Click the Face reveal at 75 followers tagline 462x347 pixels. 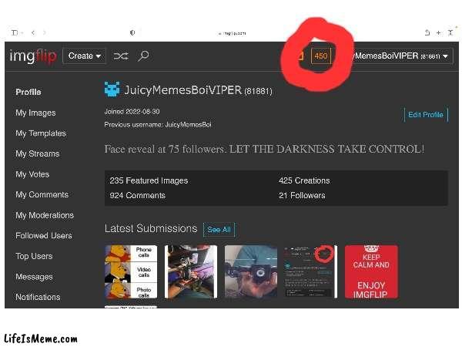[x=264, y=150]
